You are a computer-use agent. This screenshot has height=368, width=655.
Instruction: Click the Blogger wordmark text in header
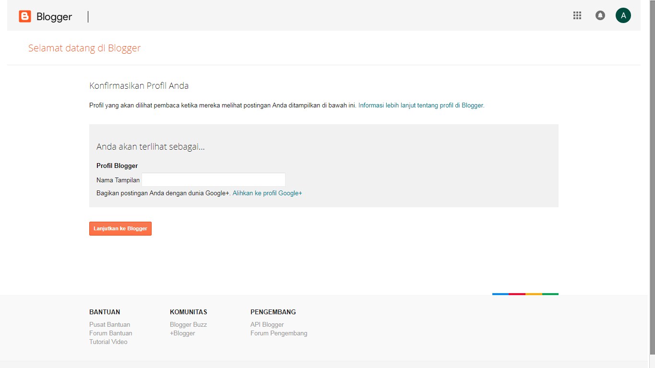[x=54, y=17]
